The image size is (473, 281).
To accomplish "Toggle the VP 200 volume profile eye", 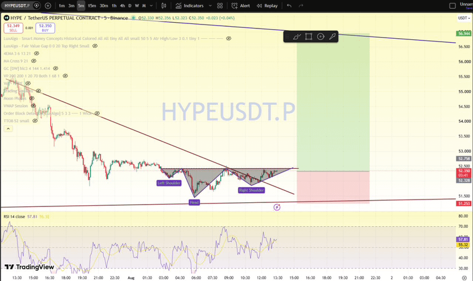I will tap(65, 76).
